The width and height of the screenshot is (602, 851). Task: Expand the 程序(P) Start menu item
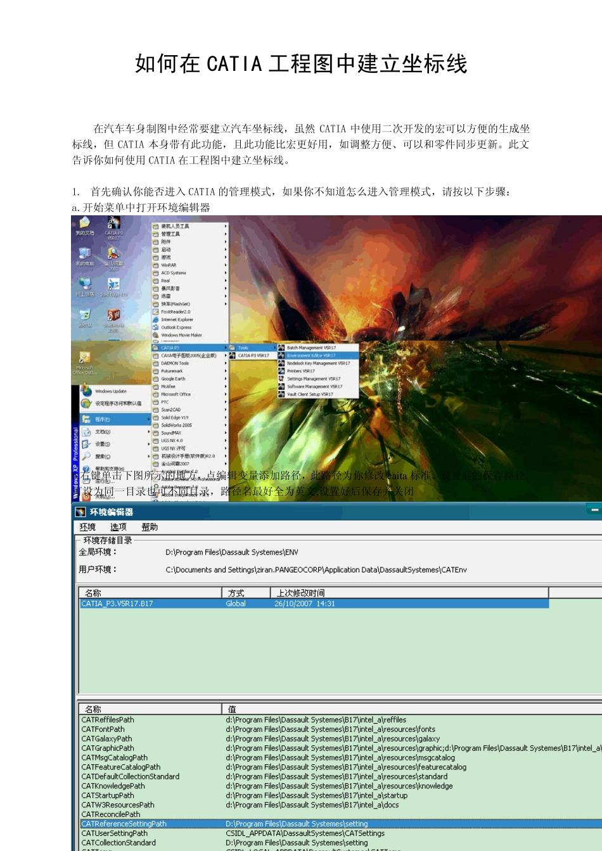point(115,419)
